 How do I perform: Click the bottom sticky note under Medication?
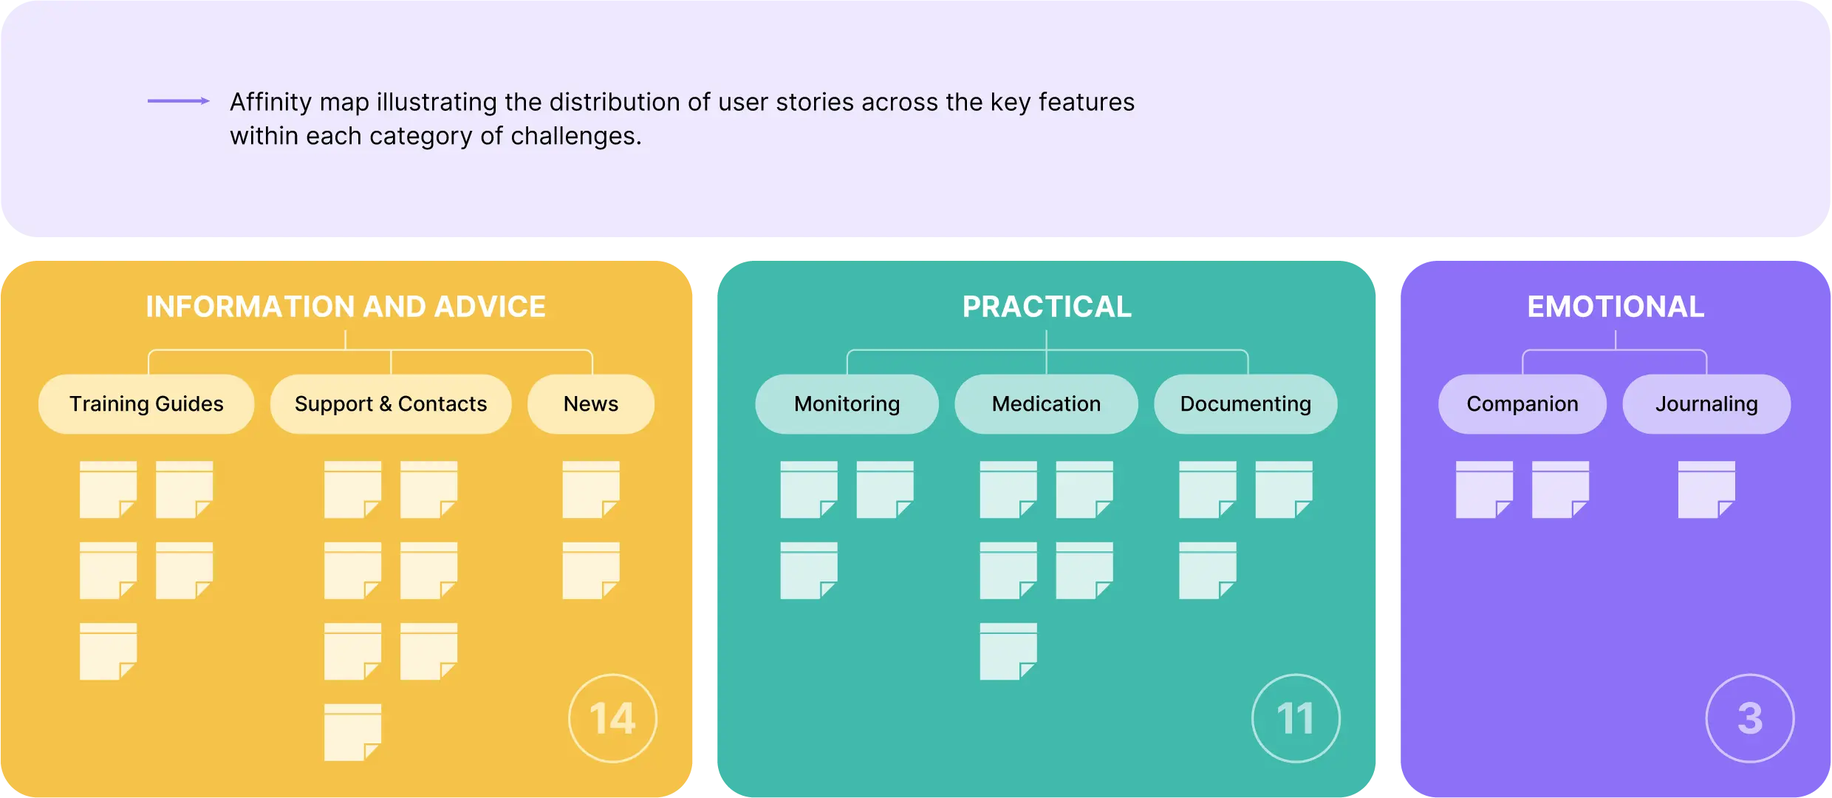(1008, 651)
